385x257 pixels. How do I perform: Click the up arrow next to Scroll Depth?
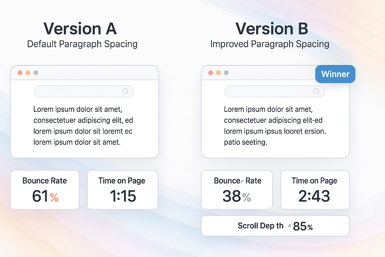coord(289,226)
